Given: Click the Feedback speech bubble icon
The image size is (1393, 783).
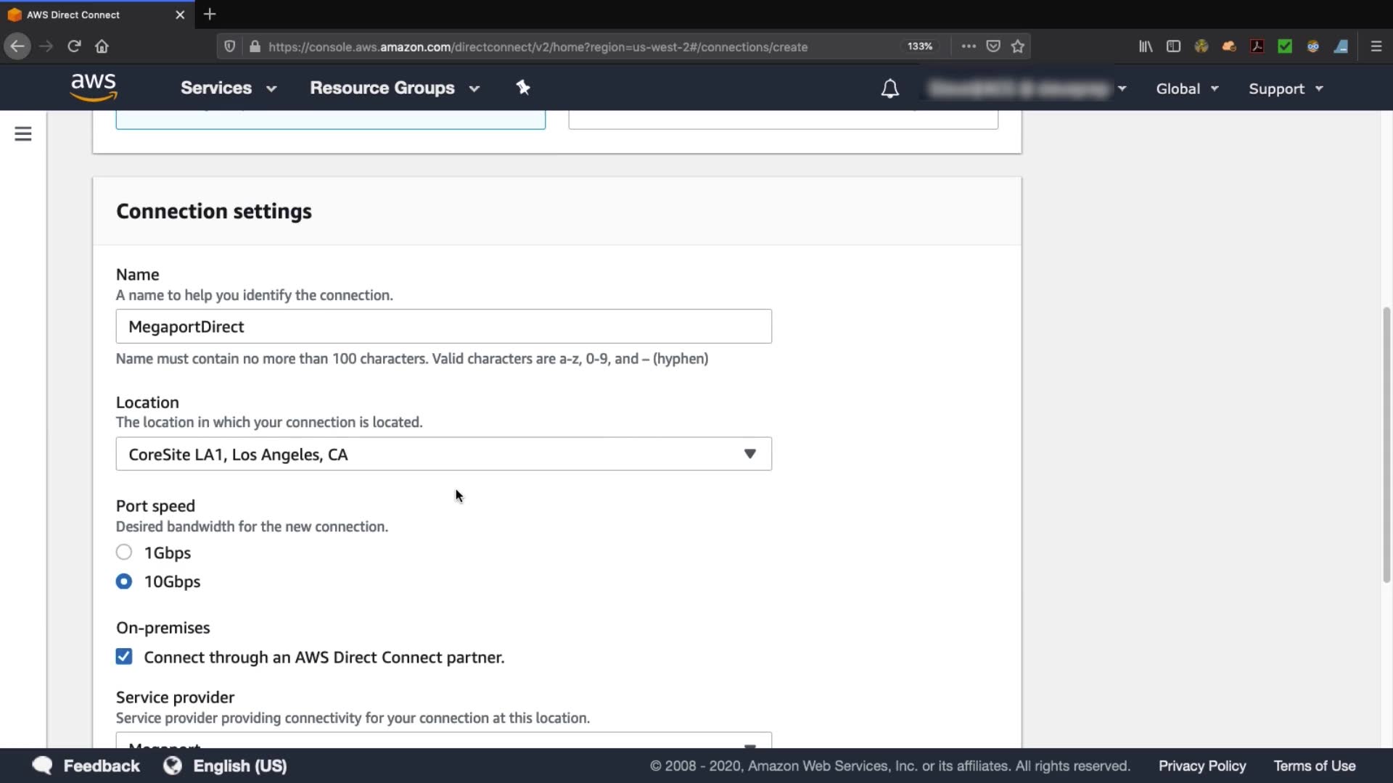Looking at the screenshot, I should click(43, 766).
